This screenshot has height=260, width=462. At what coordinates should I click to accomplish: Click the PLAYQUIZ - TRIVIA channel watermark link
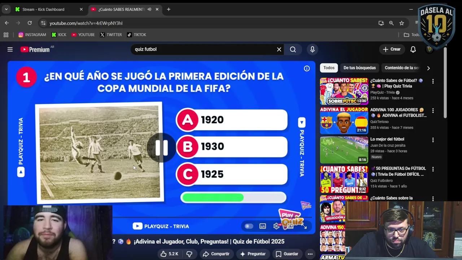(161, 226)
